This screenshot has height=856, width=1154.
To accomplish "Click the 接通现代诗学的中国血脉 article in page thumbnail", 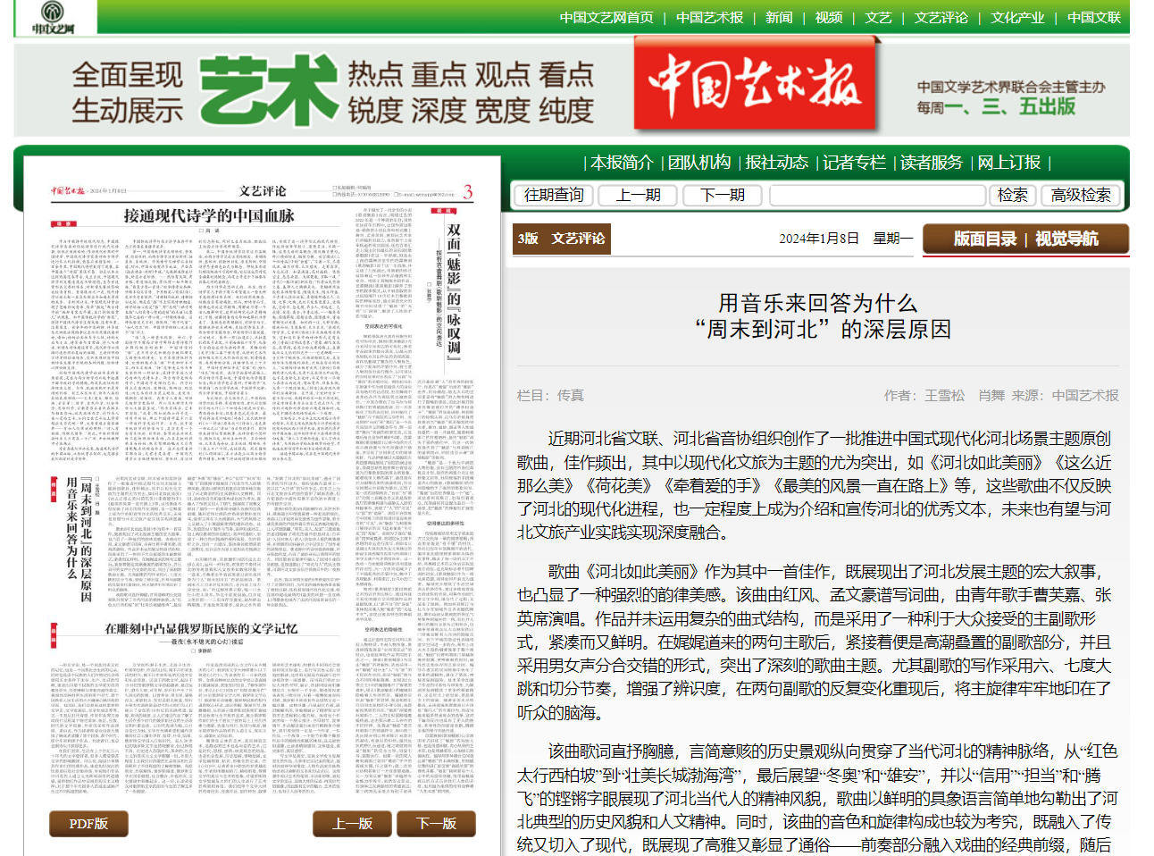I will click(208, 216).
